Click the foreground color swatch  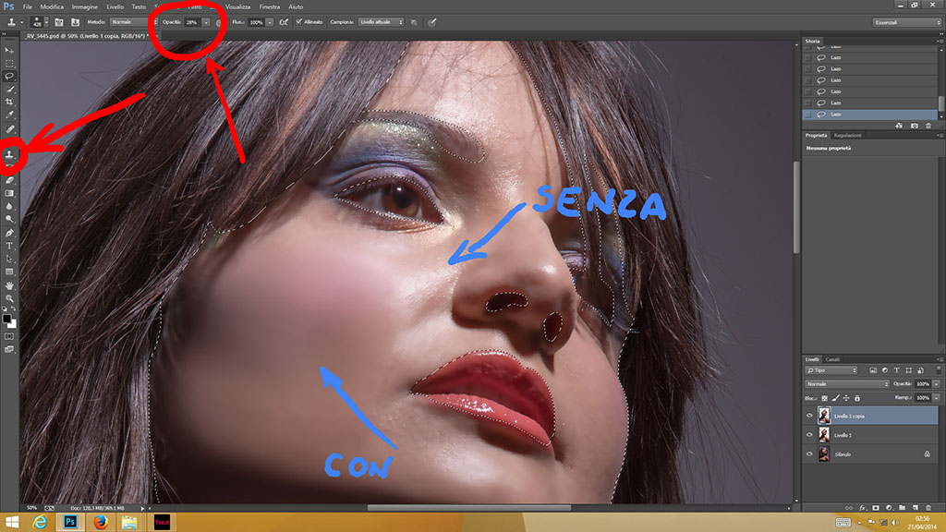pyautogui.click(x=6, y=318)
